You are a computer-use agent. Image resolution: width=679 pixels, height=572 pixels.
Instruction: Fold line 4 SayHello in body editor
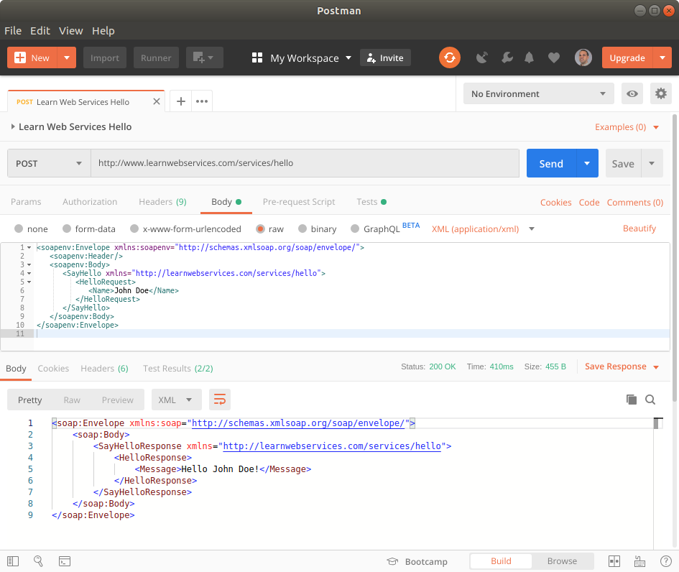tap(29, 273)
